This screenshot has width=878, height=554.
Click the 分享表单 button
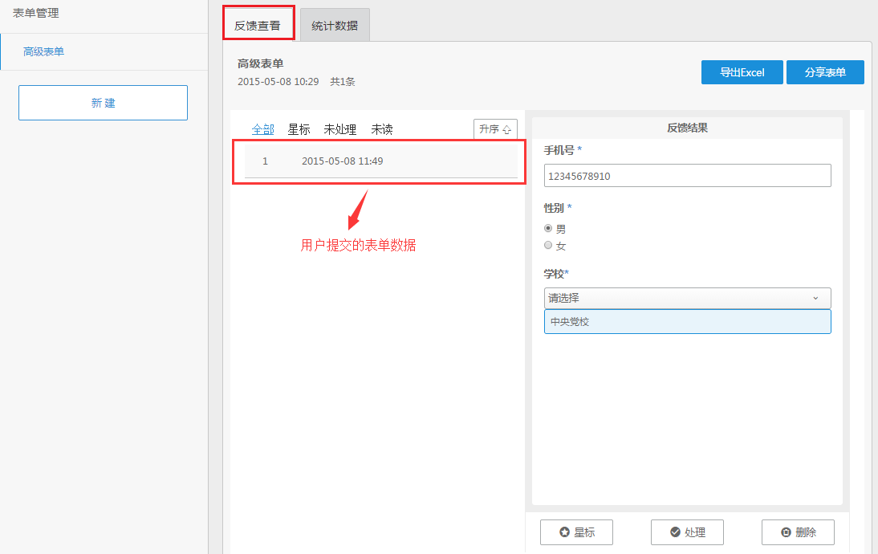(825, 72)
